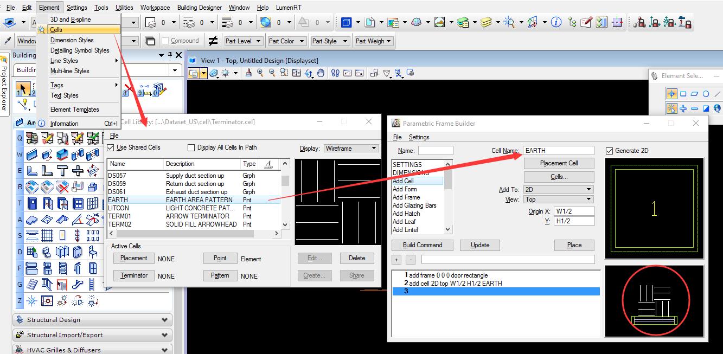Expand the Structural Import/Export task group
Image resolution: width=723 pixels, height=354 pixels.
coord(92,335)
